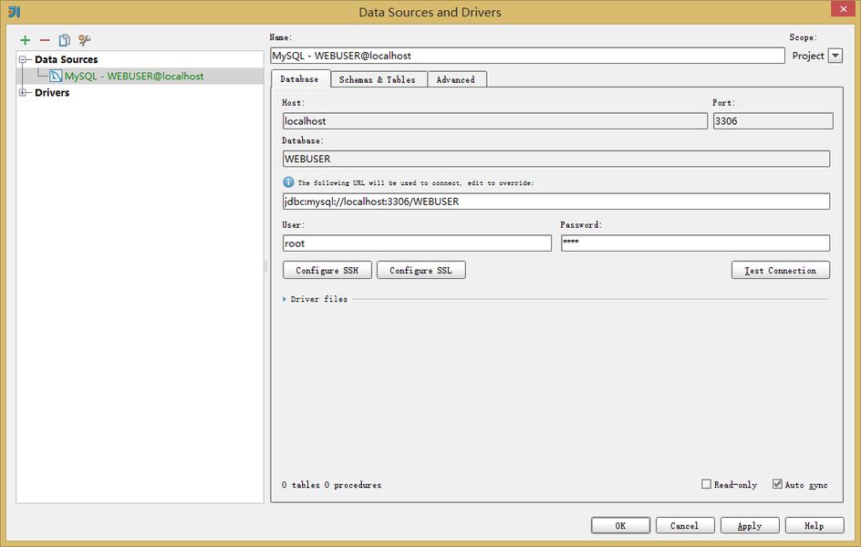Switch to the Schemas & Tables tab
The width and height of the screenshot is (861, 547).
tap(377, 79)
